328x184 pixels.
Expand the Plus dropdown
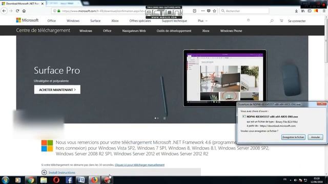[x=202, y=21]
